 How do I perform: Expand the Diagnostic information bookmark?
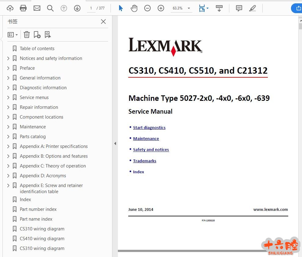[x=8, y=88]
